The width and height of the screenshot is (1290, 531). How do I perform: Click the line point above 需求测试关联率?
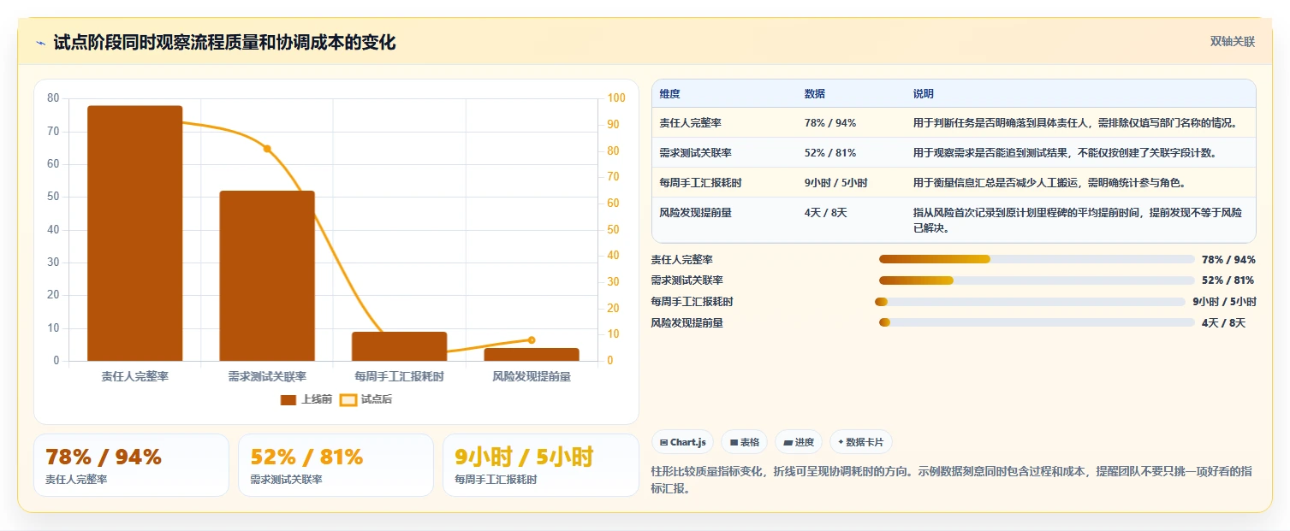tap(267, 149)
